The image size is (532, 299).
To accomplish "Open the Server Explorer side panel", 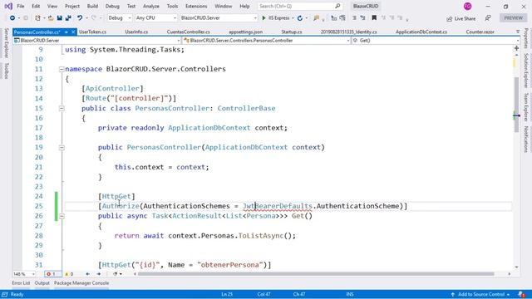I will pos(6,43).
